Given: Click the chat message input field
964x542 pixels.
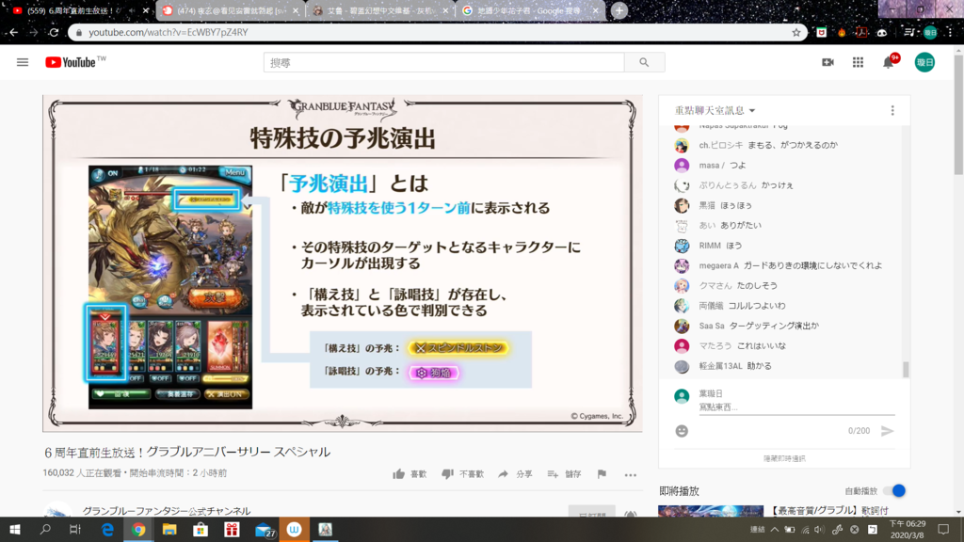Looking at the screenshot, I should pos(796,406).
